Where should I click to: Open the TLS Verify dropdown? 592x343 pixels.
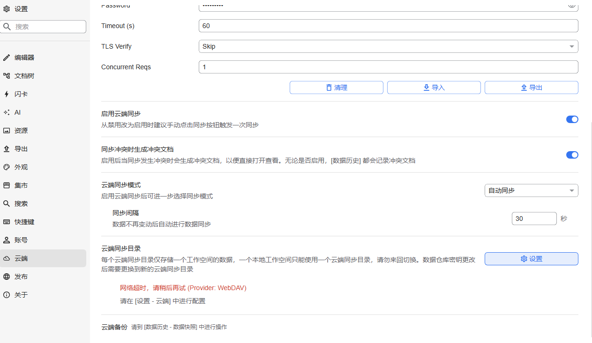click(388, 46)
